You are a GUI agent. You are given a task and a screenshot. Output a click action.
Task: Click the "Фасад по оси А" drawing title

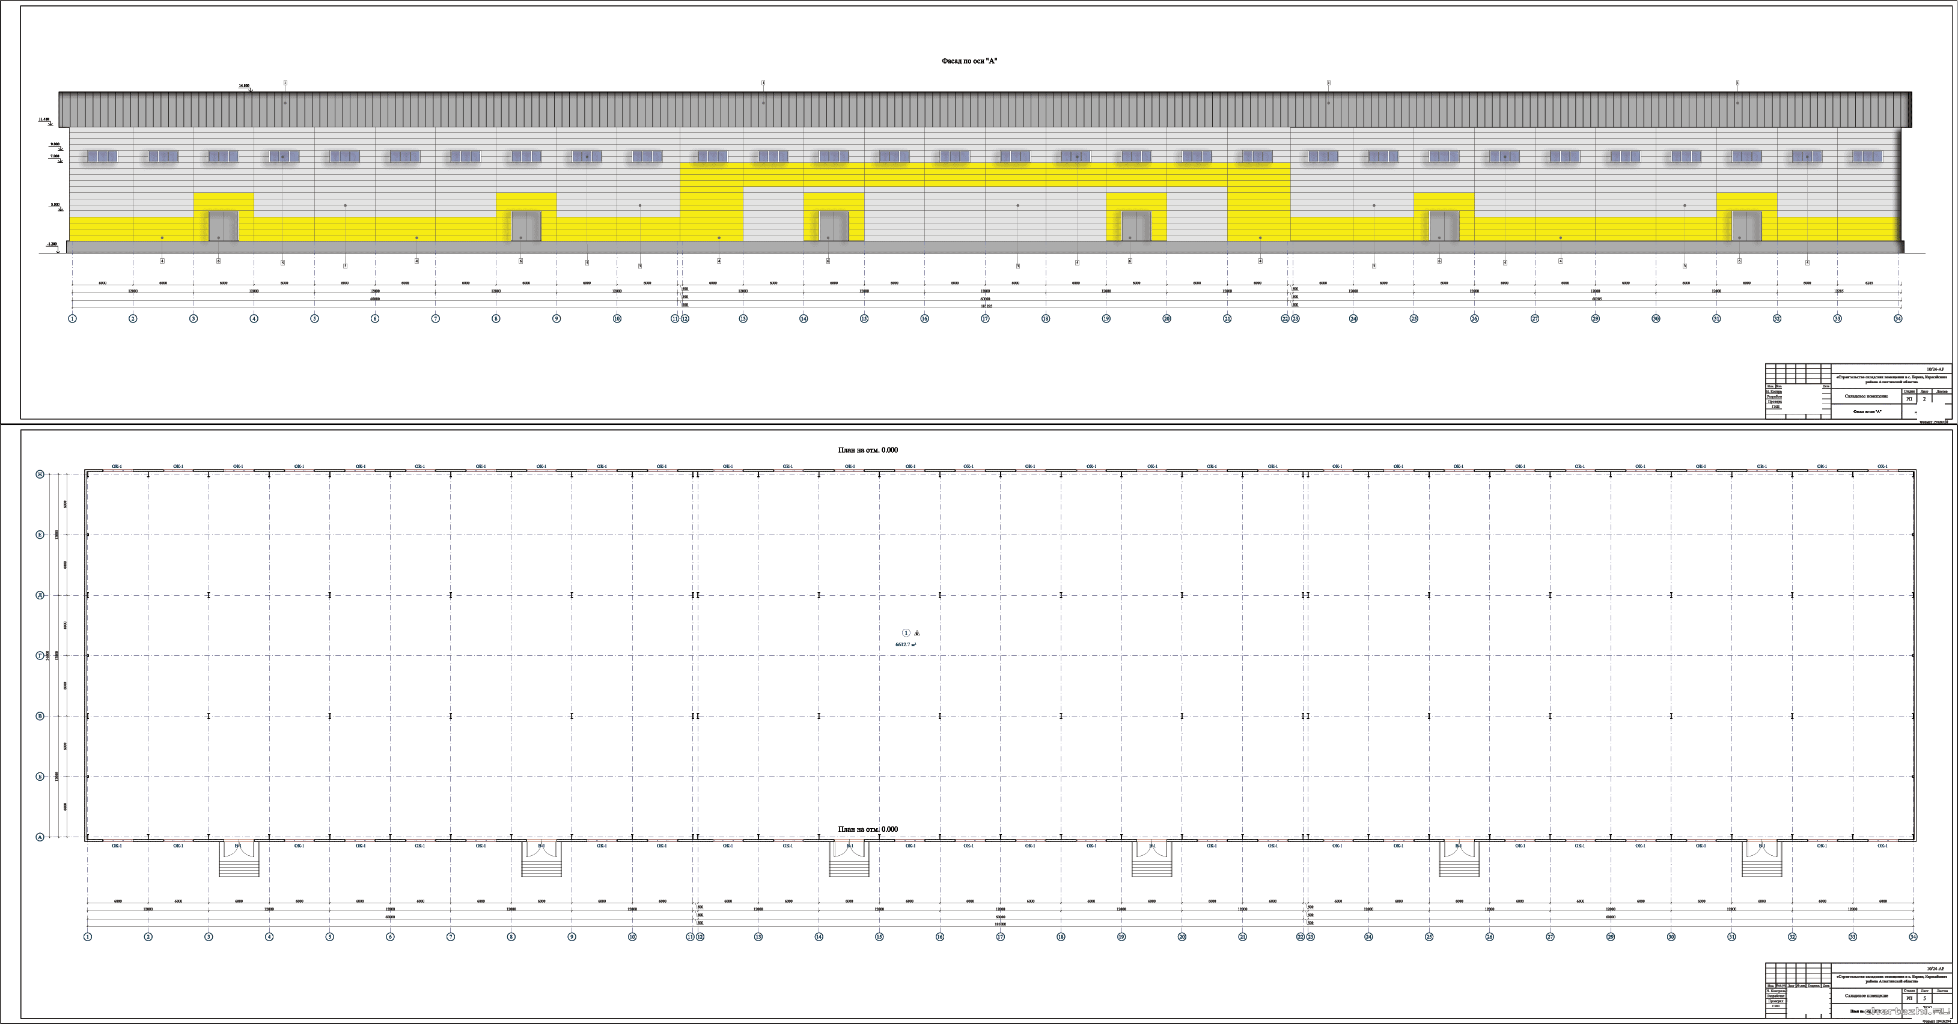[969, 61]
